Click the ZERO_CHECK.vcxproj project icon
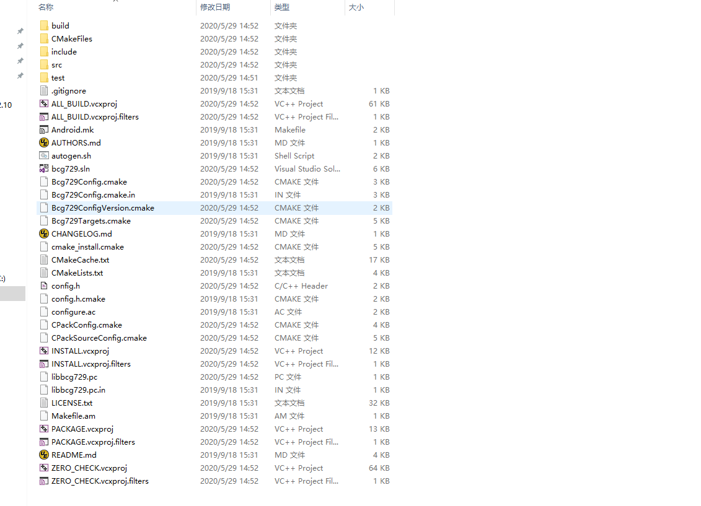 (44, 468)
